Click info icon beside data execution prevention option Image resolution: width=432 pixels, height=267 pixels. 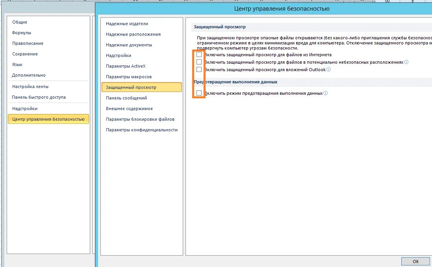click(x=325, y=93)
